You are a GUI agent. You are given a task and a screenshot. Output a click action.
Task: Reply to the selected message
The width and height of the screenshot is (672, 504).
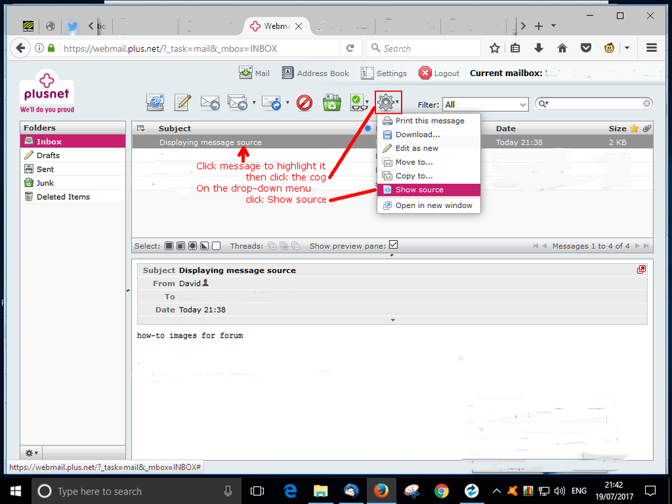point(209,102)
